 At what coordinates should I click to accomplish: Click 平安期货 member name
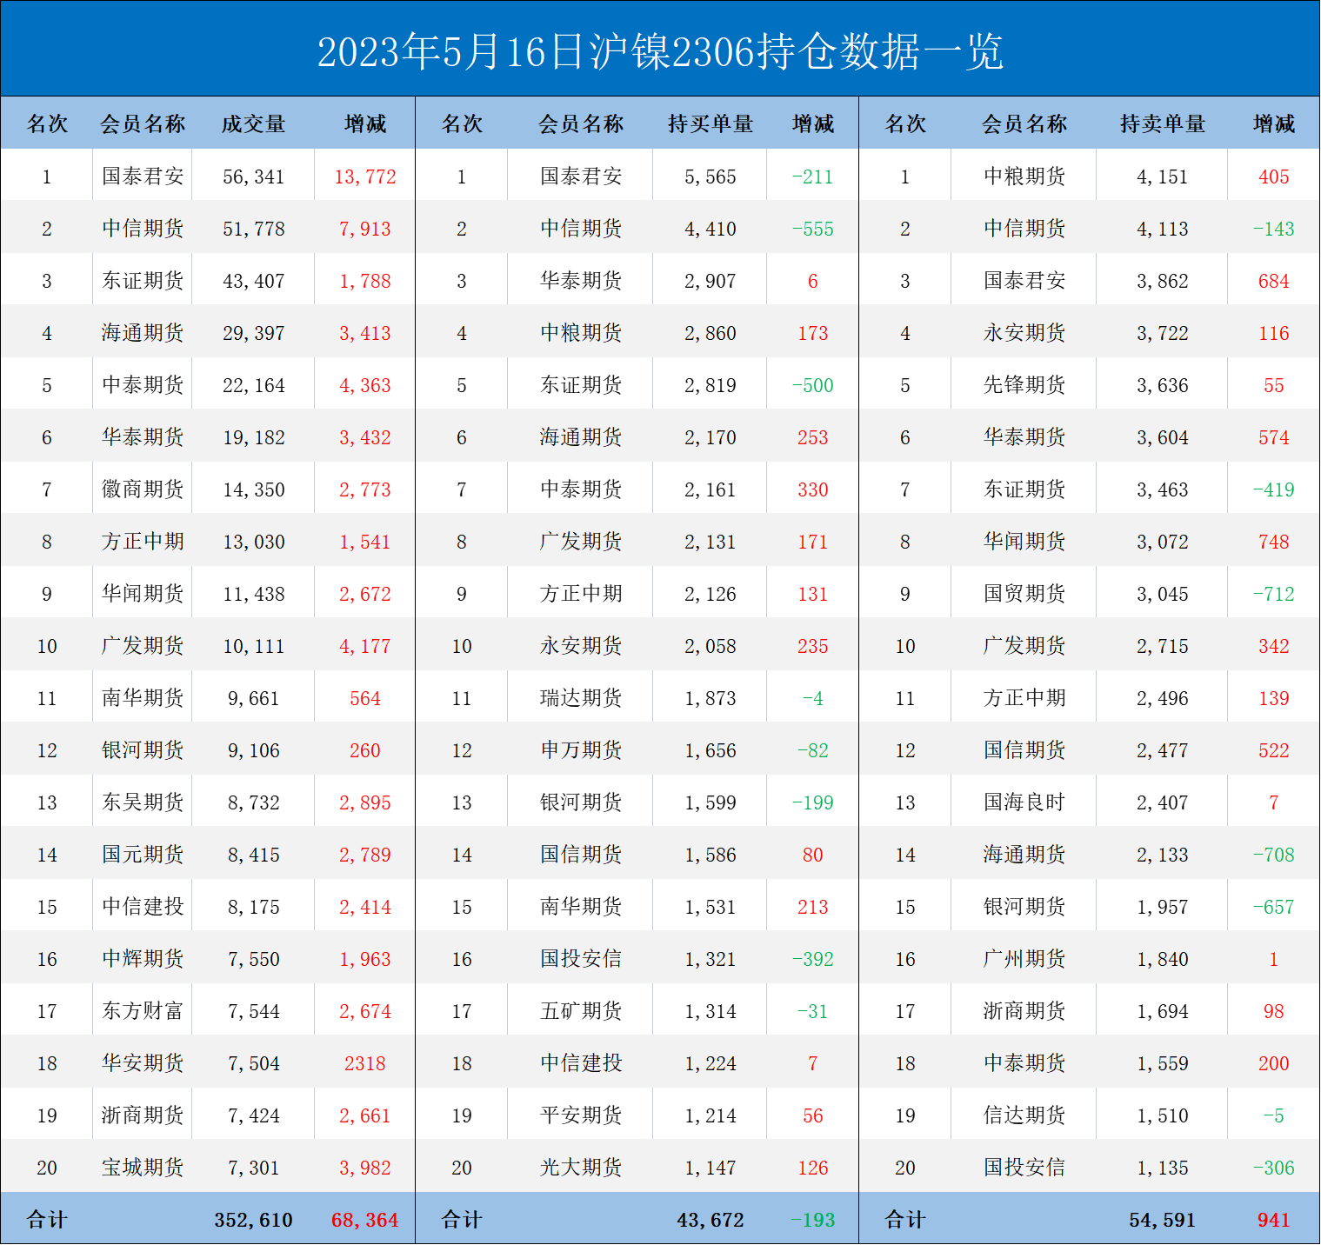581,1115
